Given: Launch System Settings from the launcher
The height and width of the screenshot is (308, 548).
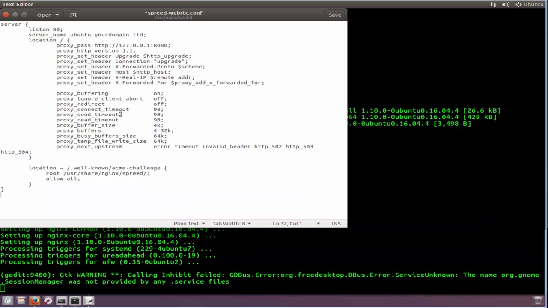Looking at the screenshot, I should (48, 301).
